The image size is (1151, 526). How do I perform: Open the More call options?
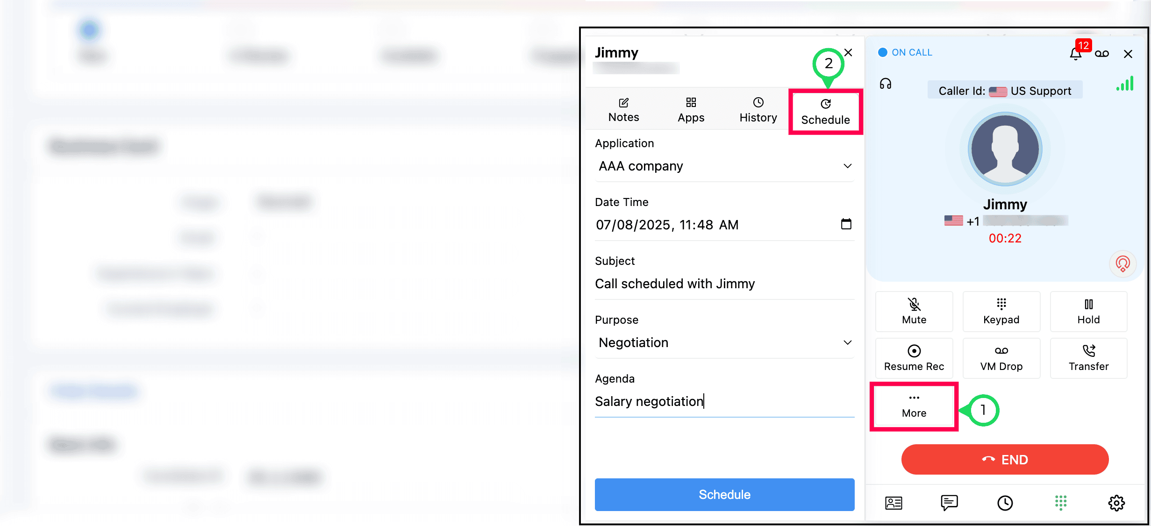tap(914, 405)
